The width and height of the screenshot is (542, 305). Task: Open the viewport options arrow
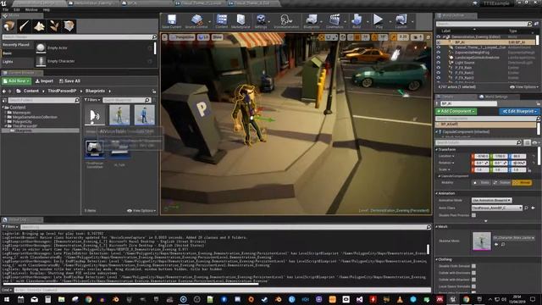click(x=165, y=37)
